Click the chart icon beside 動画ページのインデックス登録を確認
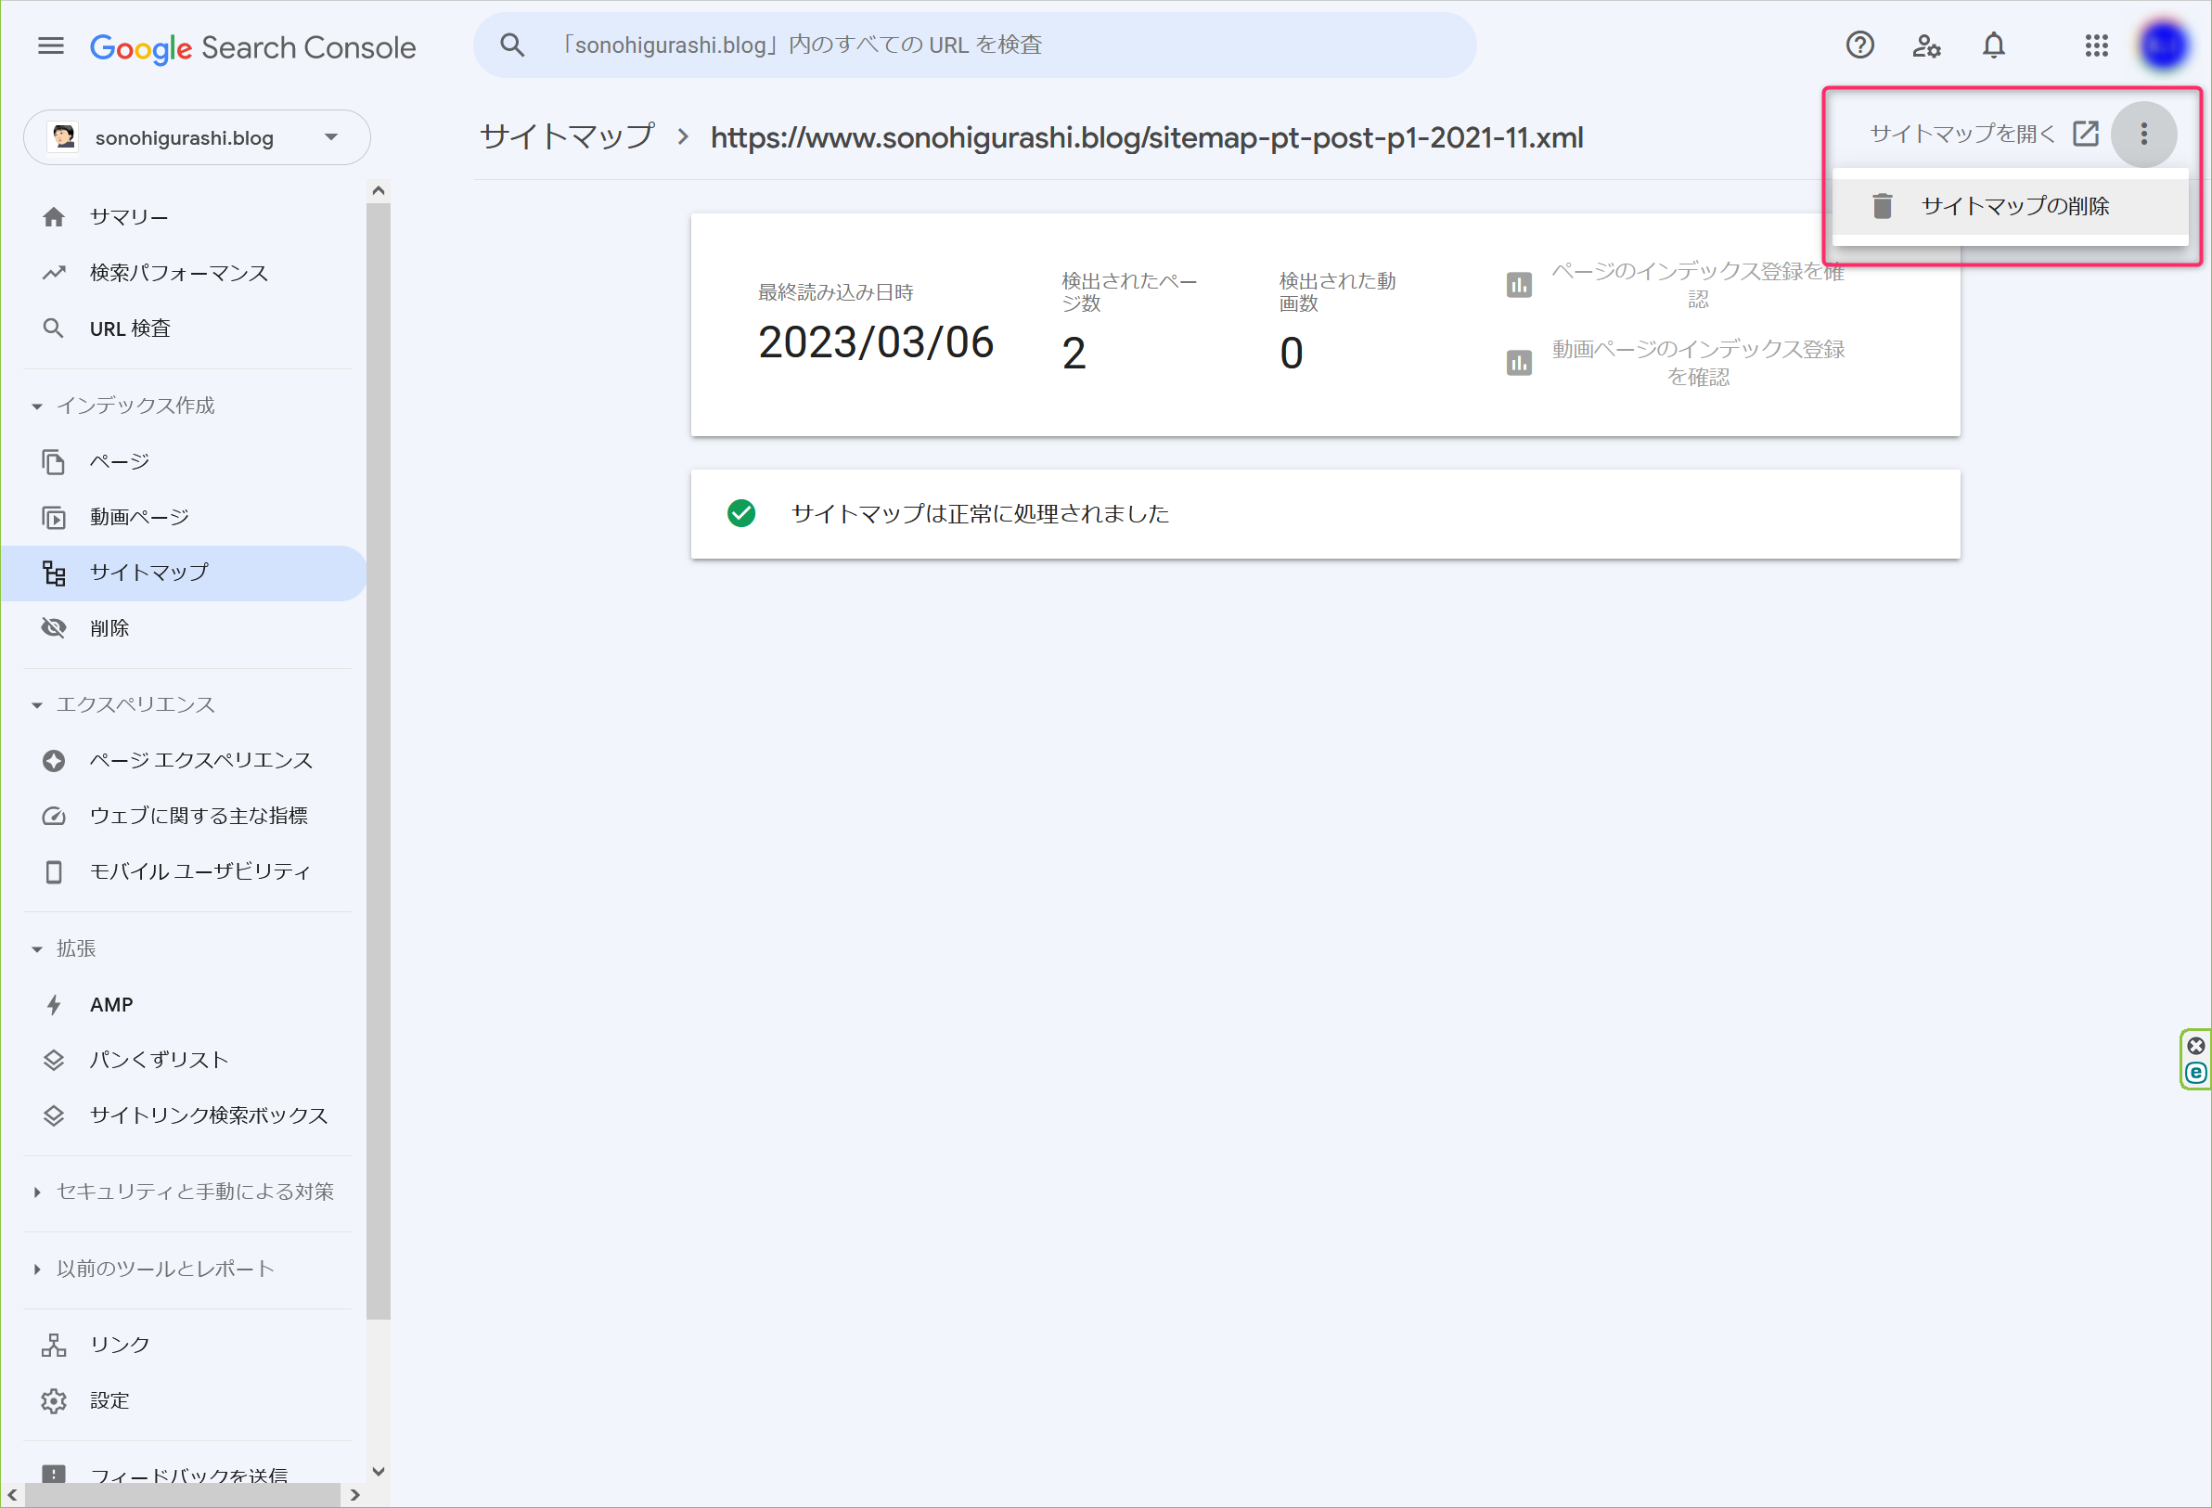This screenshot has height=1508, width=2212. (x=1519, y=363)
